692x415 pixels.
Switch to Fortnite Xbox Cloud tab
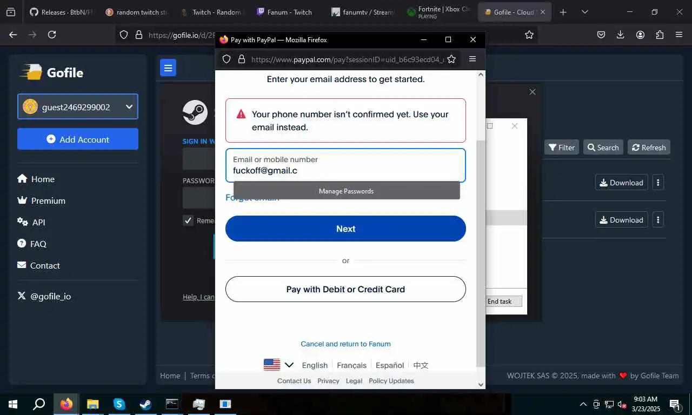[438, 12]
